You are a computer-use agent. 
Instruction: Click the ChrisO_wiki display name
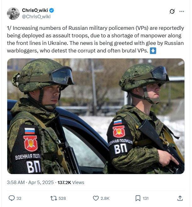35,10
